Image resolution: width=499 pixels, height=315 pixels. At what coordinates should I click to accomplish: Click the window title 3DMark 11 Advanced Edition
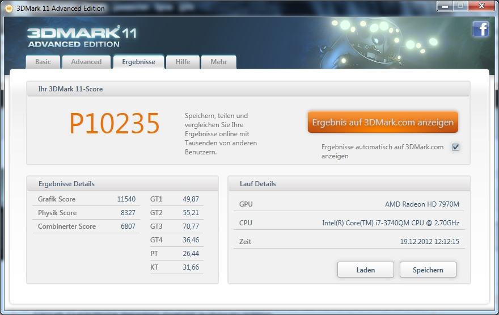[61, 9]
